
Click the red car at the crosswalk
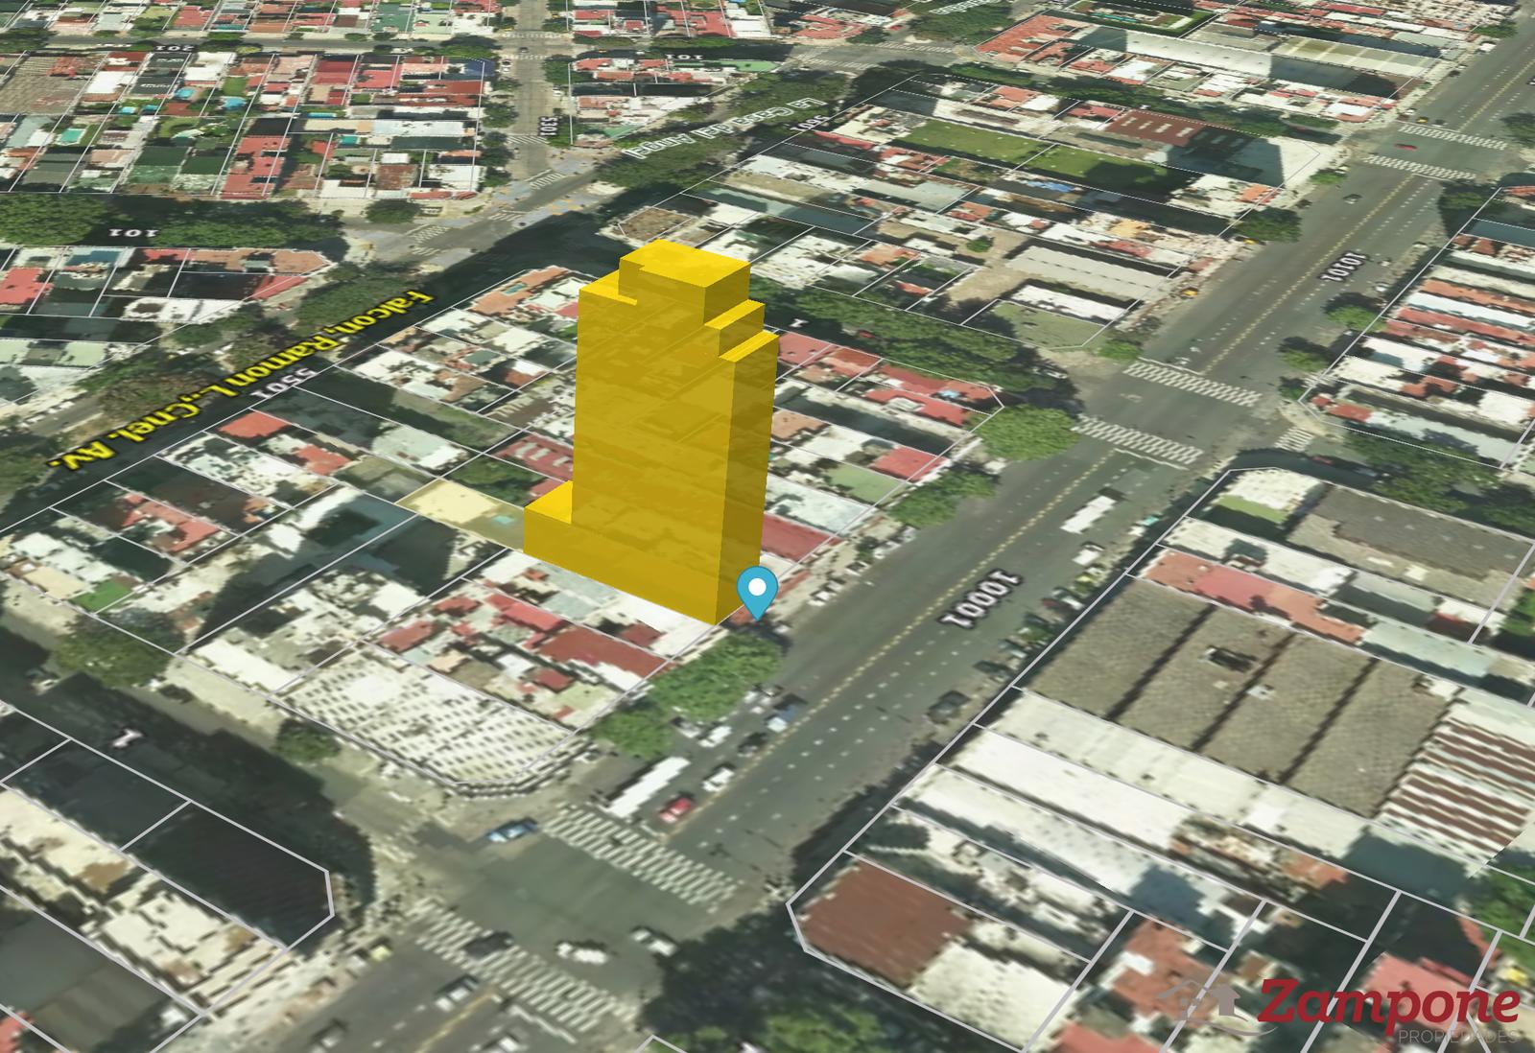point(676,809)
